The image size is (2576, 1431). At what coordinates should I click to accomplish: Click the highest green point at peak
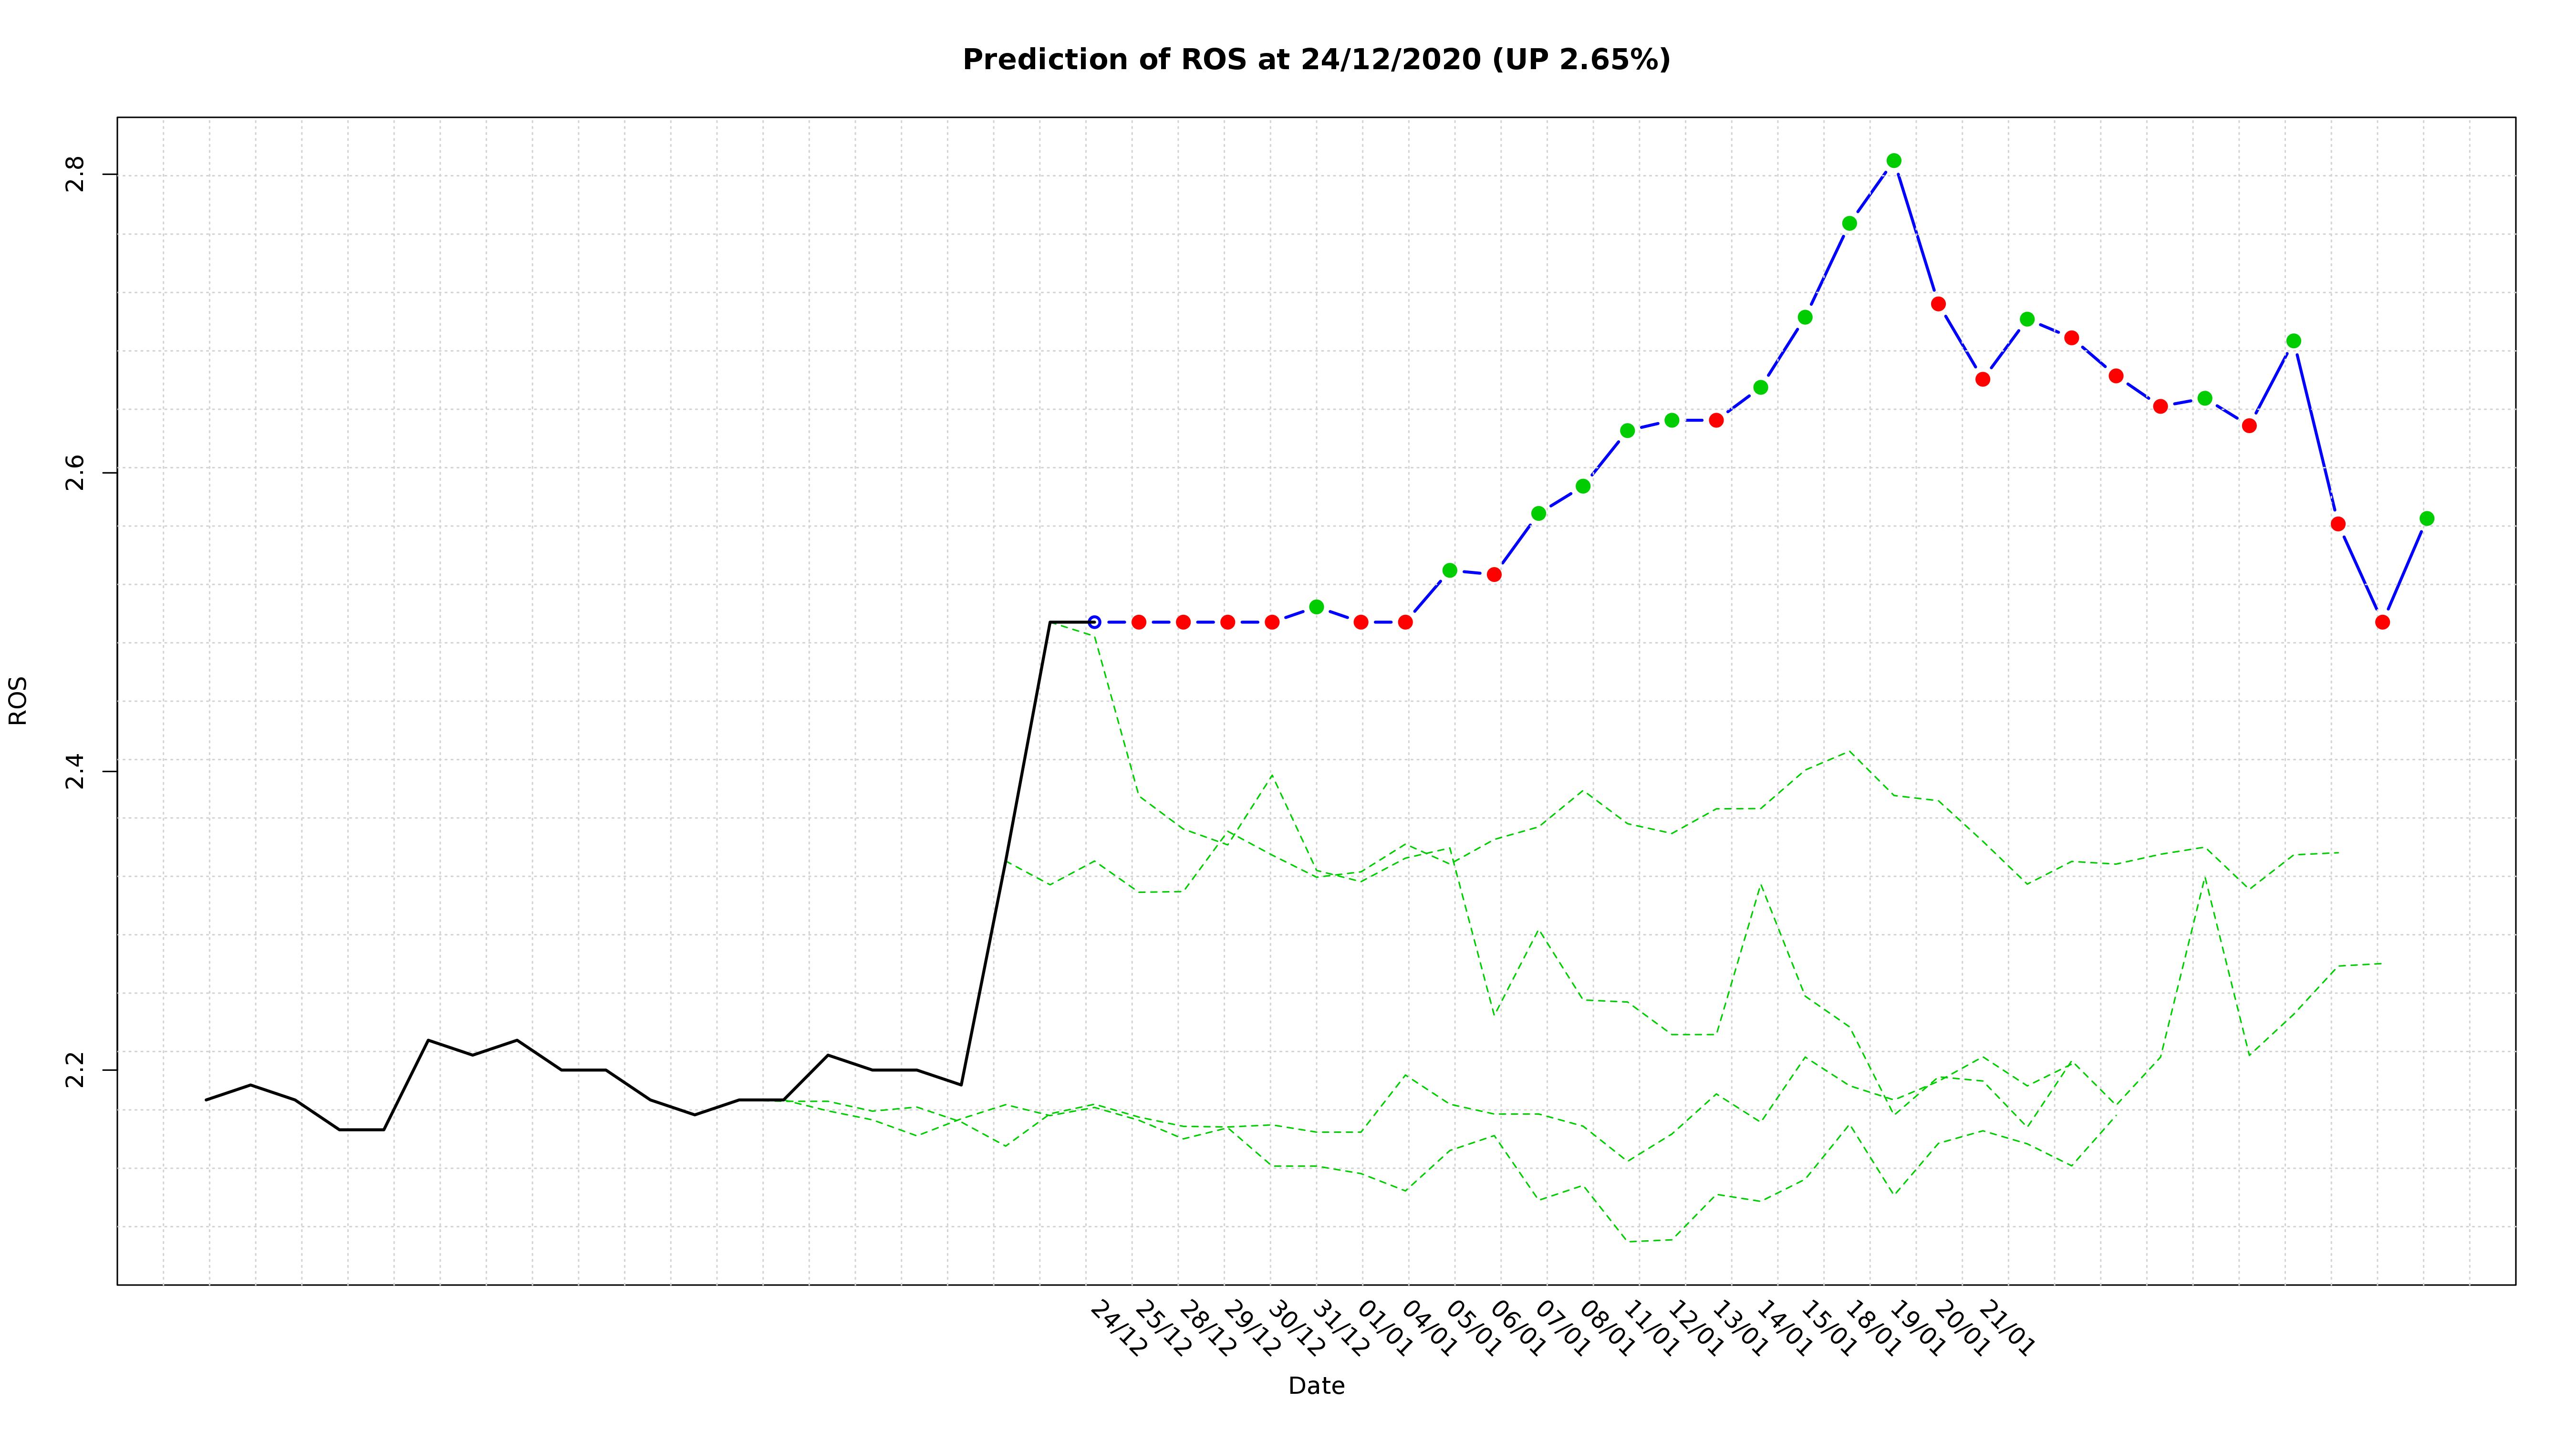(x=1893, y=161)
